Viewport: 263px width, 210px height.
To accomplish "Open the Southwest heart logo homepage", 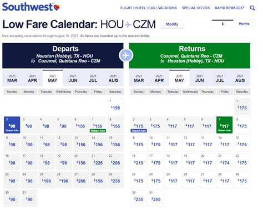I will [31, 7].
